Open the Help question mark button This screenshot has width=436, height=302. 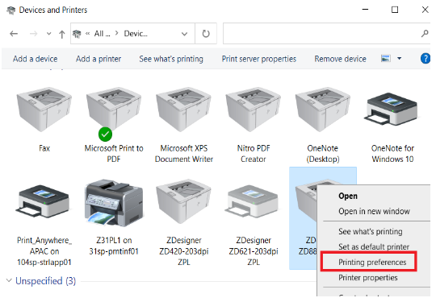426,59
